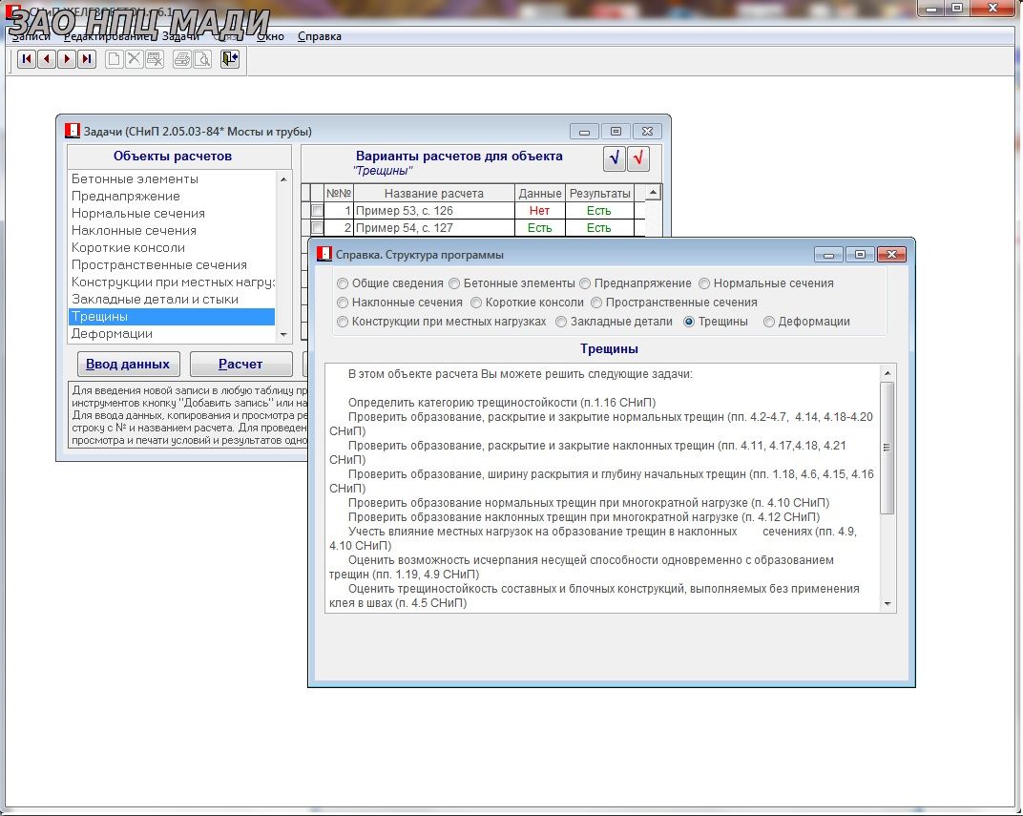This screenshot has height=816, width=1023.
Task: Tick the checkbox for Пример 53 row
Action: pos(317,211)
